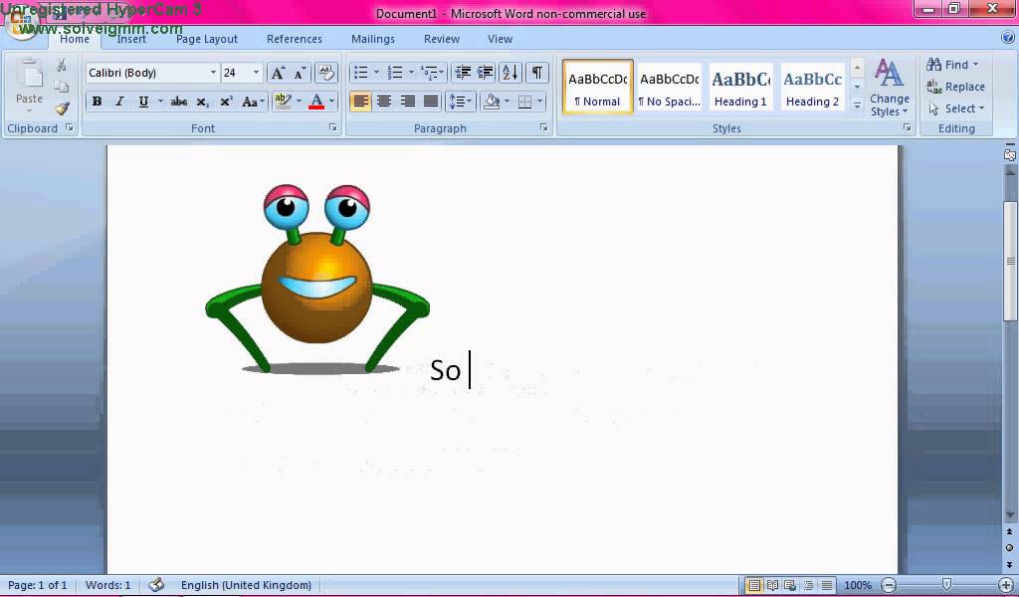Screen dimensions: 1019x597
Task: Open the multilevel list menu
Action: (x=432, y=73)
